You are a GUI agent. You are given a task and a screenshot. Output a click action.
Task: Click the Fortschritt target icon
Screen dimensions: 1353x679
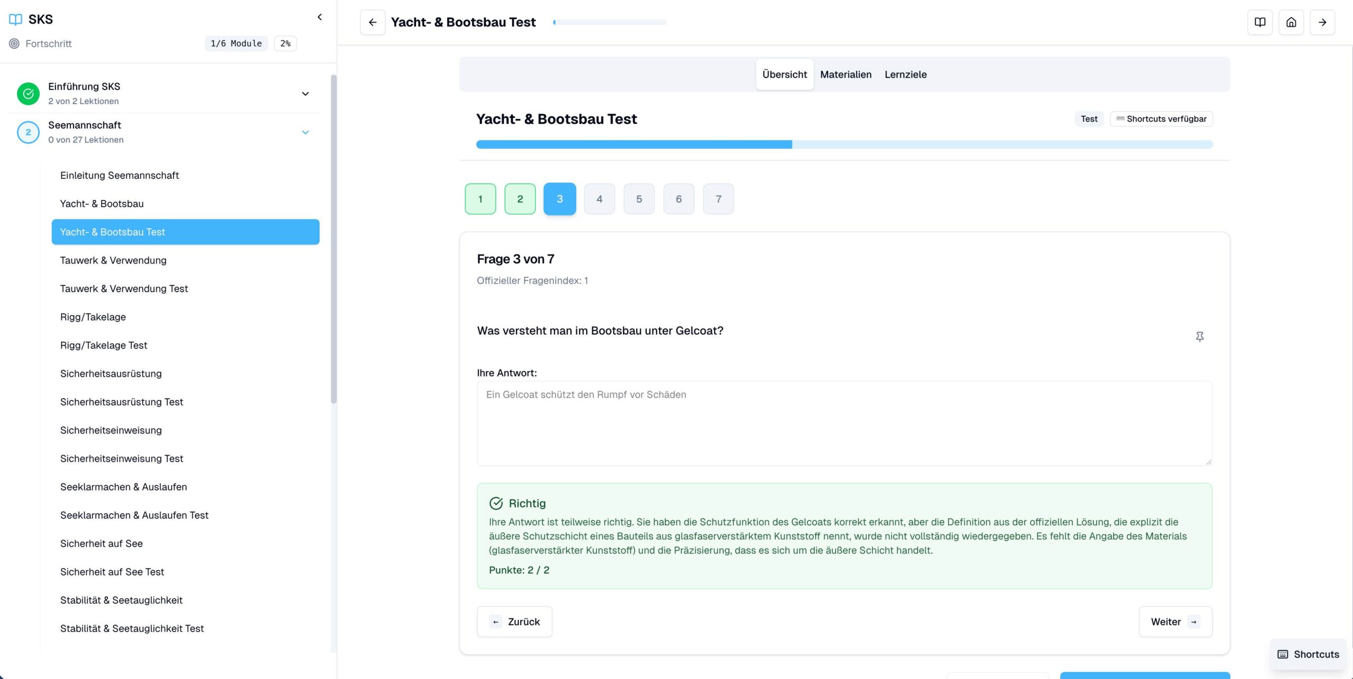pyautogui.click(x=14, y=43)
